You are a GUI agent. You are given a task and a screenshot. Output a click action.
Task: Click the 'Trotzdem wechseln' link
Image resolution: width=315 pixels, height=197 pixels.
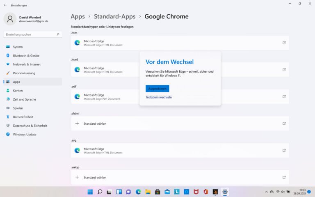(159, 97)
